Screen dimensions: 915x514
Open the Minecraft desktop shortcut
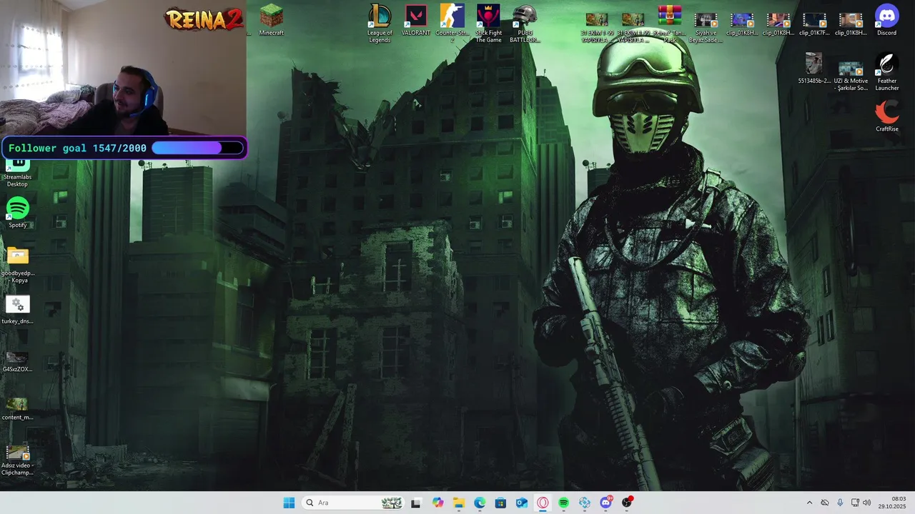pos(271,21)
